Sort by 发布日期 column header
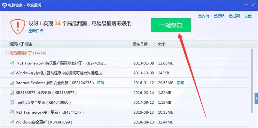 (140, 44)
